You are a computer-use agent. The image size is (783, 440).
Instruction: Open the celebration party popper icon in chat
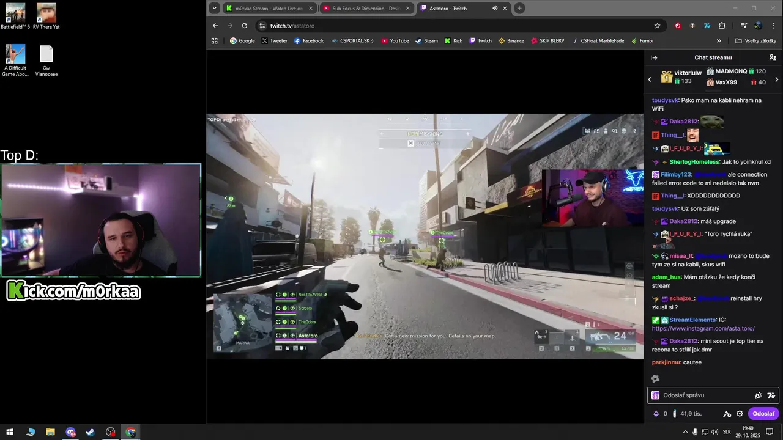[759, 395]
